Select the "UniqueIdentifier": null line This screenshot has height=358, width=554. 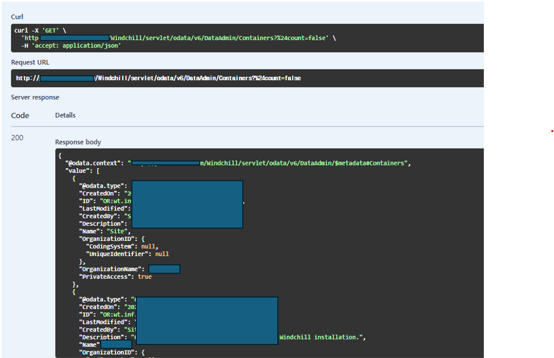click(127, 254)
